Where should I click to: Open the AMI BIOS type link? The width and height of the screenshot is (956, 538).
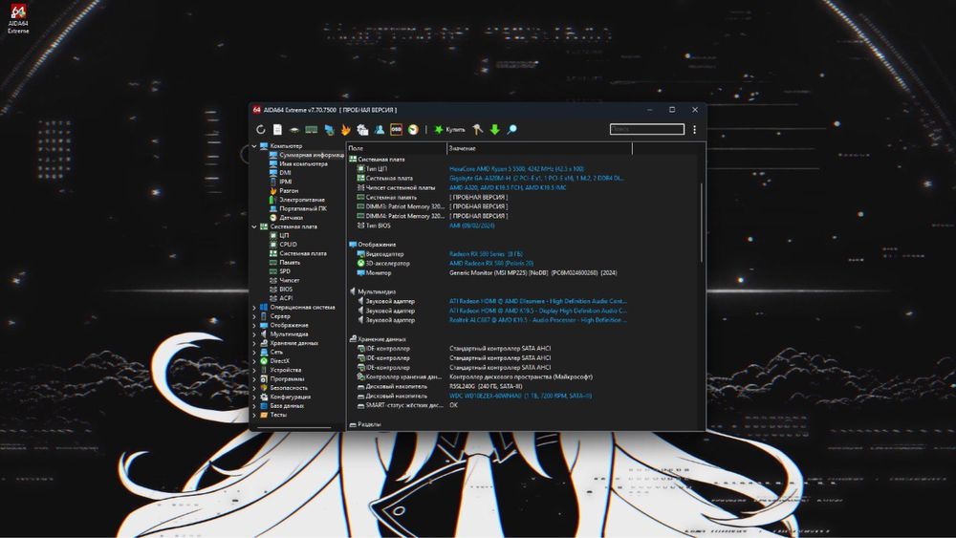(472, 226)
